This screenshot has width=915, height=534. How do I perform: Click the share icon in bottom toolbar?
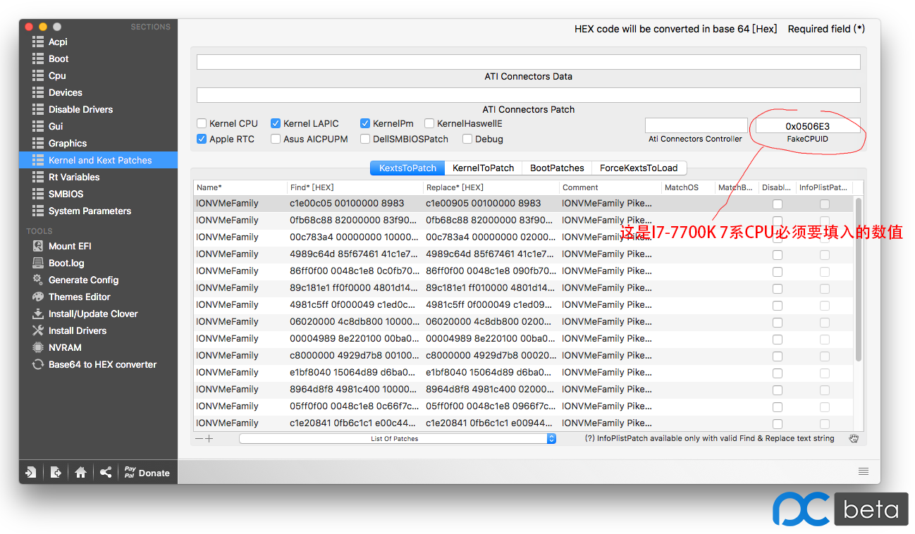(x=106, y=473)
